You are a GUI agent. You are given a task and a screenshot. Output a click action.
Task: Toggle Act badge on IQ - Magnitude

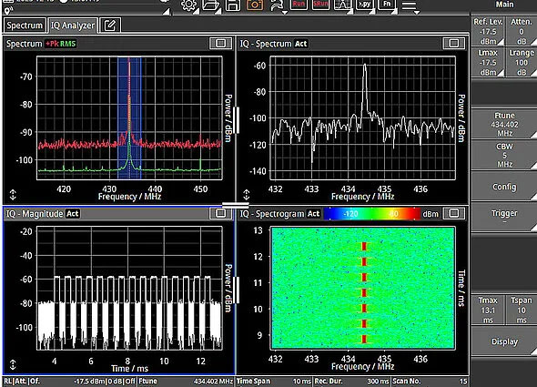tap(72, 214)
